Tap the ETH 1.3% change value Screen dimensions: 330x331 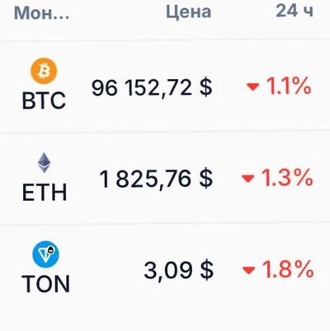tap(287, 178)
